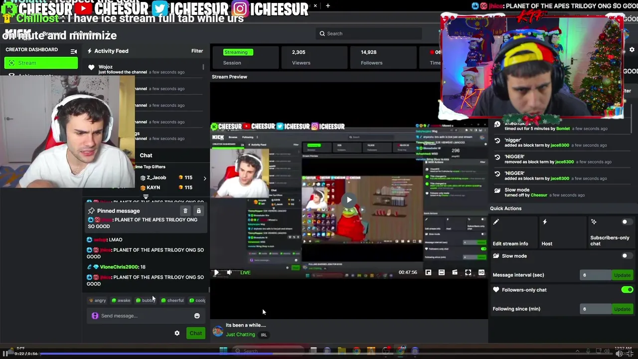Edit the Following since value field
The image size is (638, 359).
point(595,309)
